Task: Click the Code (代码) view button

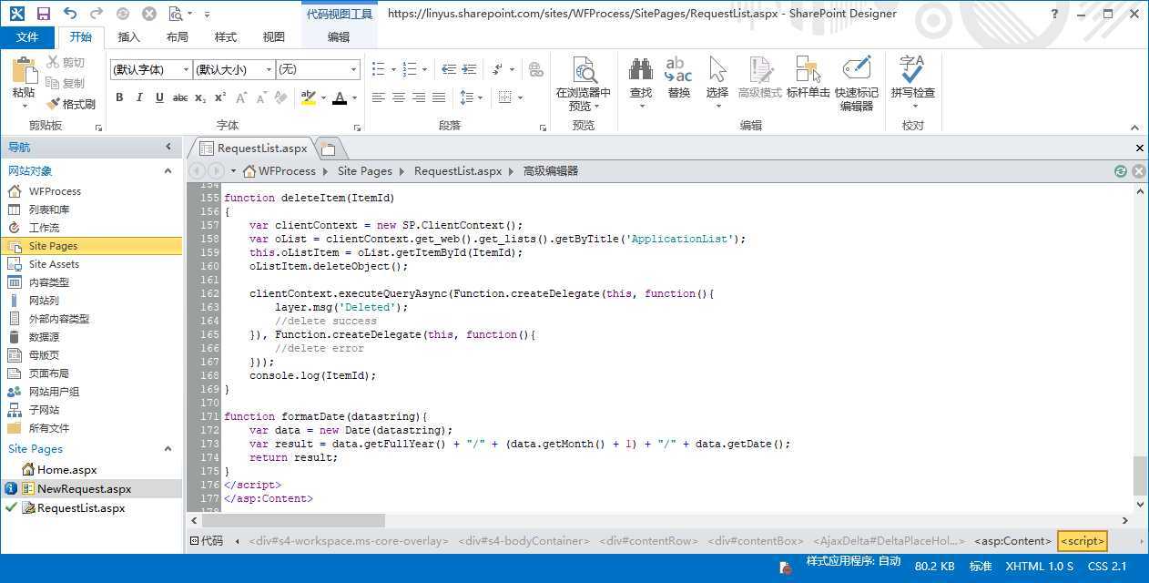Action: tap(206, 540)
